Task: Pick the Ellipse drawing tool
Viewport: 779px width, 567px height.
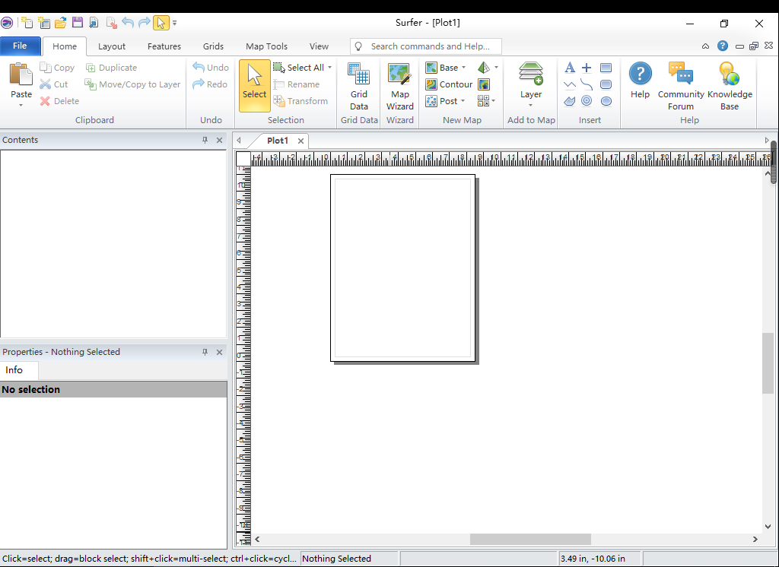Action: [x=606, y=101]
